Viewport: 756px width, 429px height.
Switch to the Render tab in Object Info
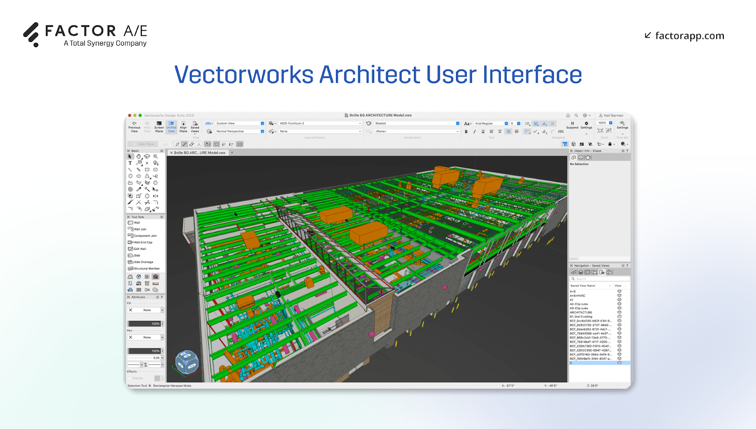(588, 158)
